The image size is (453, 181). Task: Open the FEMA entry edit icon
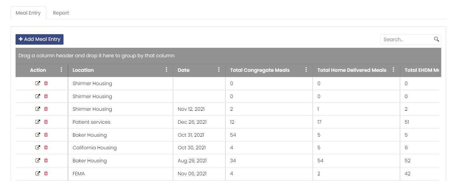(x=37, y=173)
